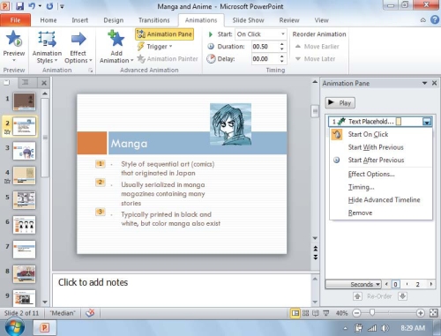
Task: Click Re-Order up arrow button
Action: [x=357, y=296]
